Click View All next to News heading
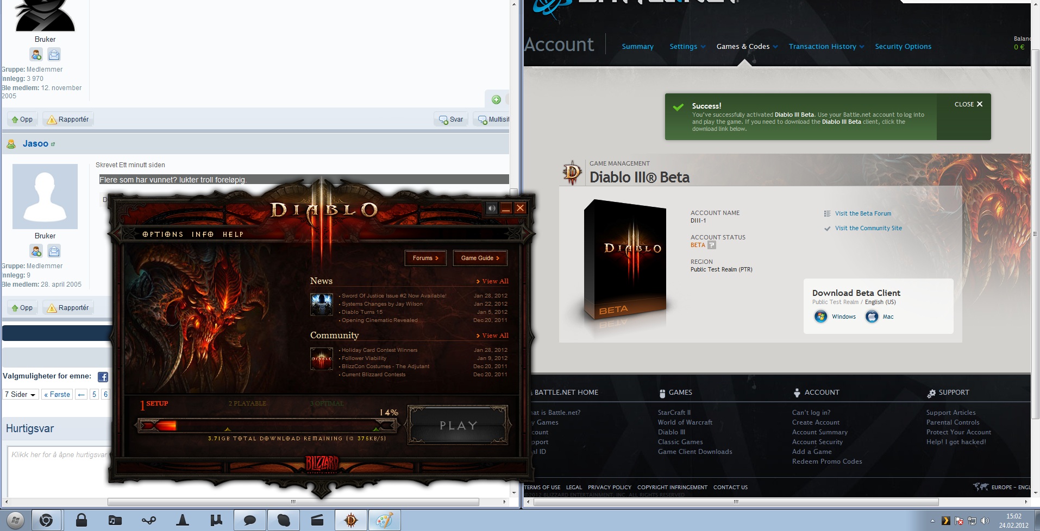Viewport: 1040px width, 531px height. point(492,281)
